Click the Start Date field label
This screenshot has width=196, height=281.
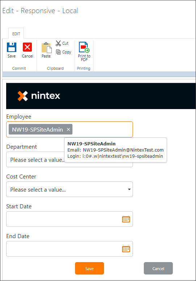tap(19, 206)
